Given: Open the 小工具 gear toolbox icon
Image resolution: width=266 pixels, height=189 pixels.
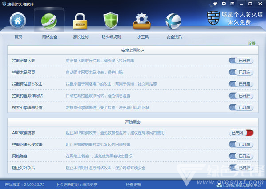Looking at the screenshot, I should click(142, 21).
